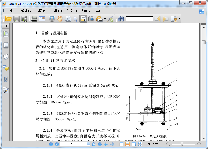
Task: Click the Print icon in toolbar
Action: coord(34,19)
